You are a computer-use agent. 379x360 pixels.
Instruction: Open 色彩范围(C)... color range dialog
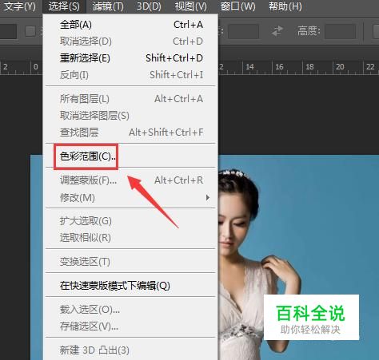pos(130,156)
